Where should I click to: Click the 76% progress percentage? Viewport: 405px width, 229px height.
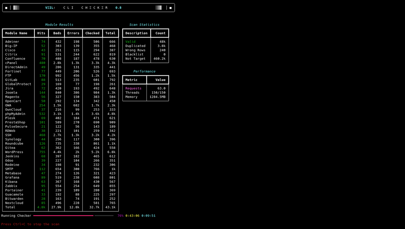point(121,216)
